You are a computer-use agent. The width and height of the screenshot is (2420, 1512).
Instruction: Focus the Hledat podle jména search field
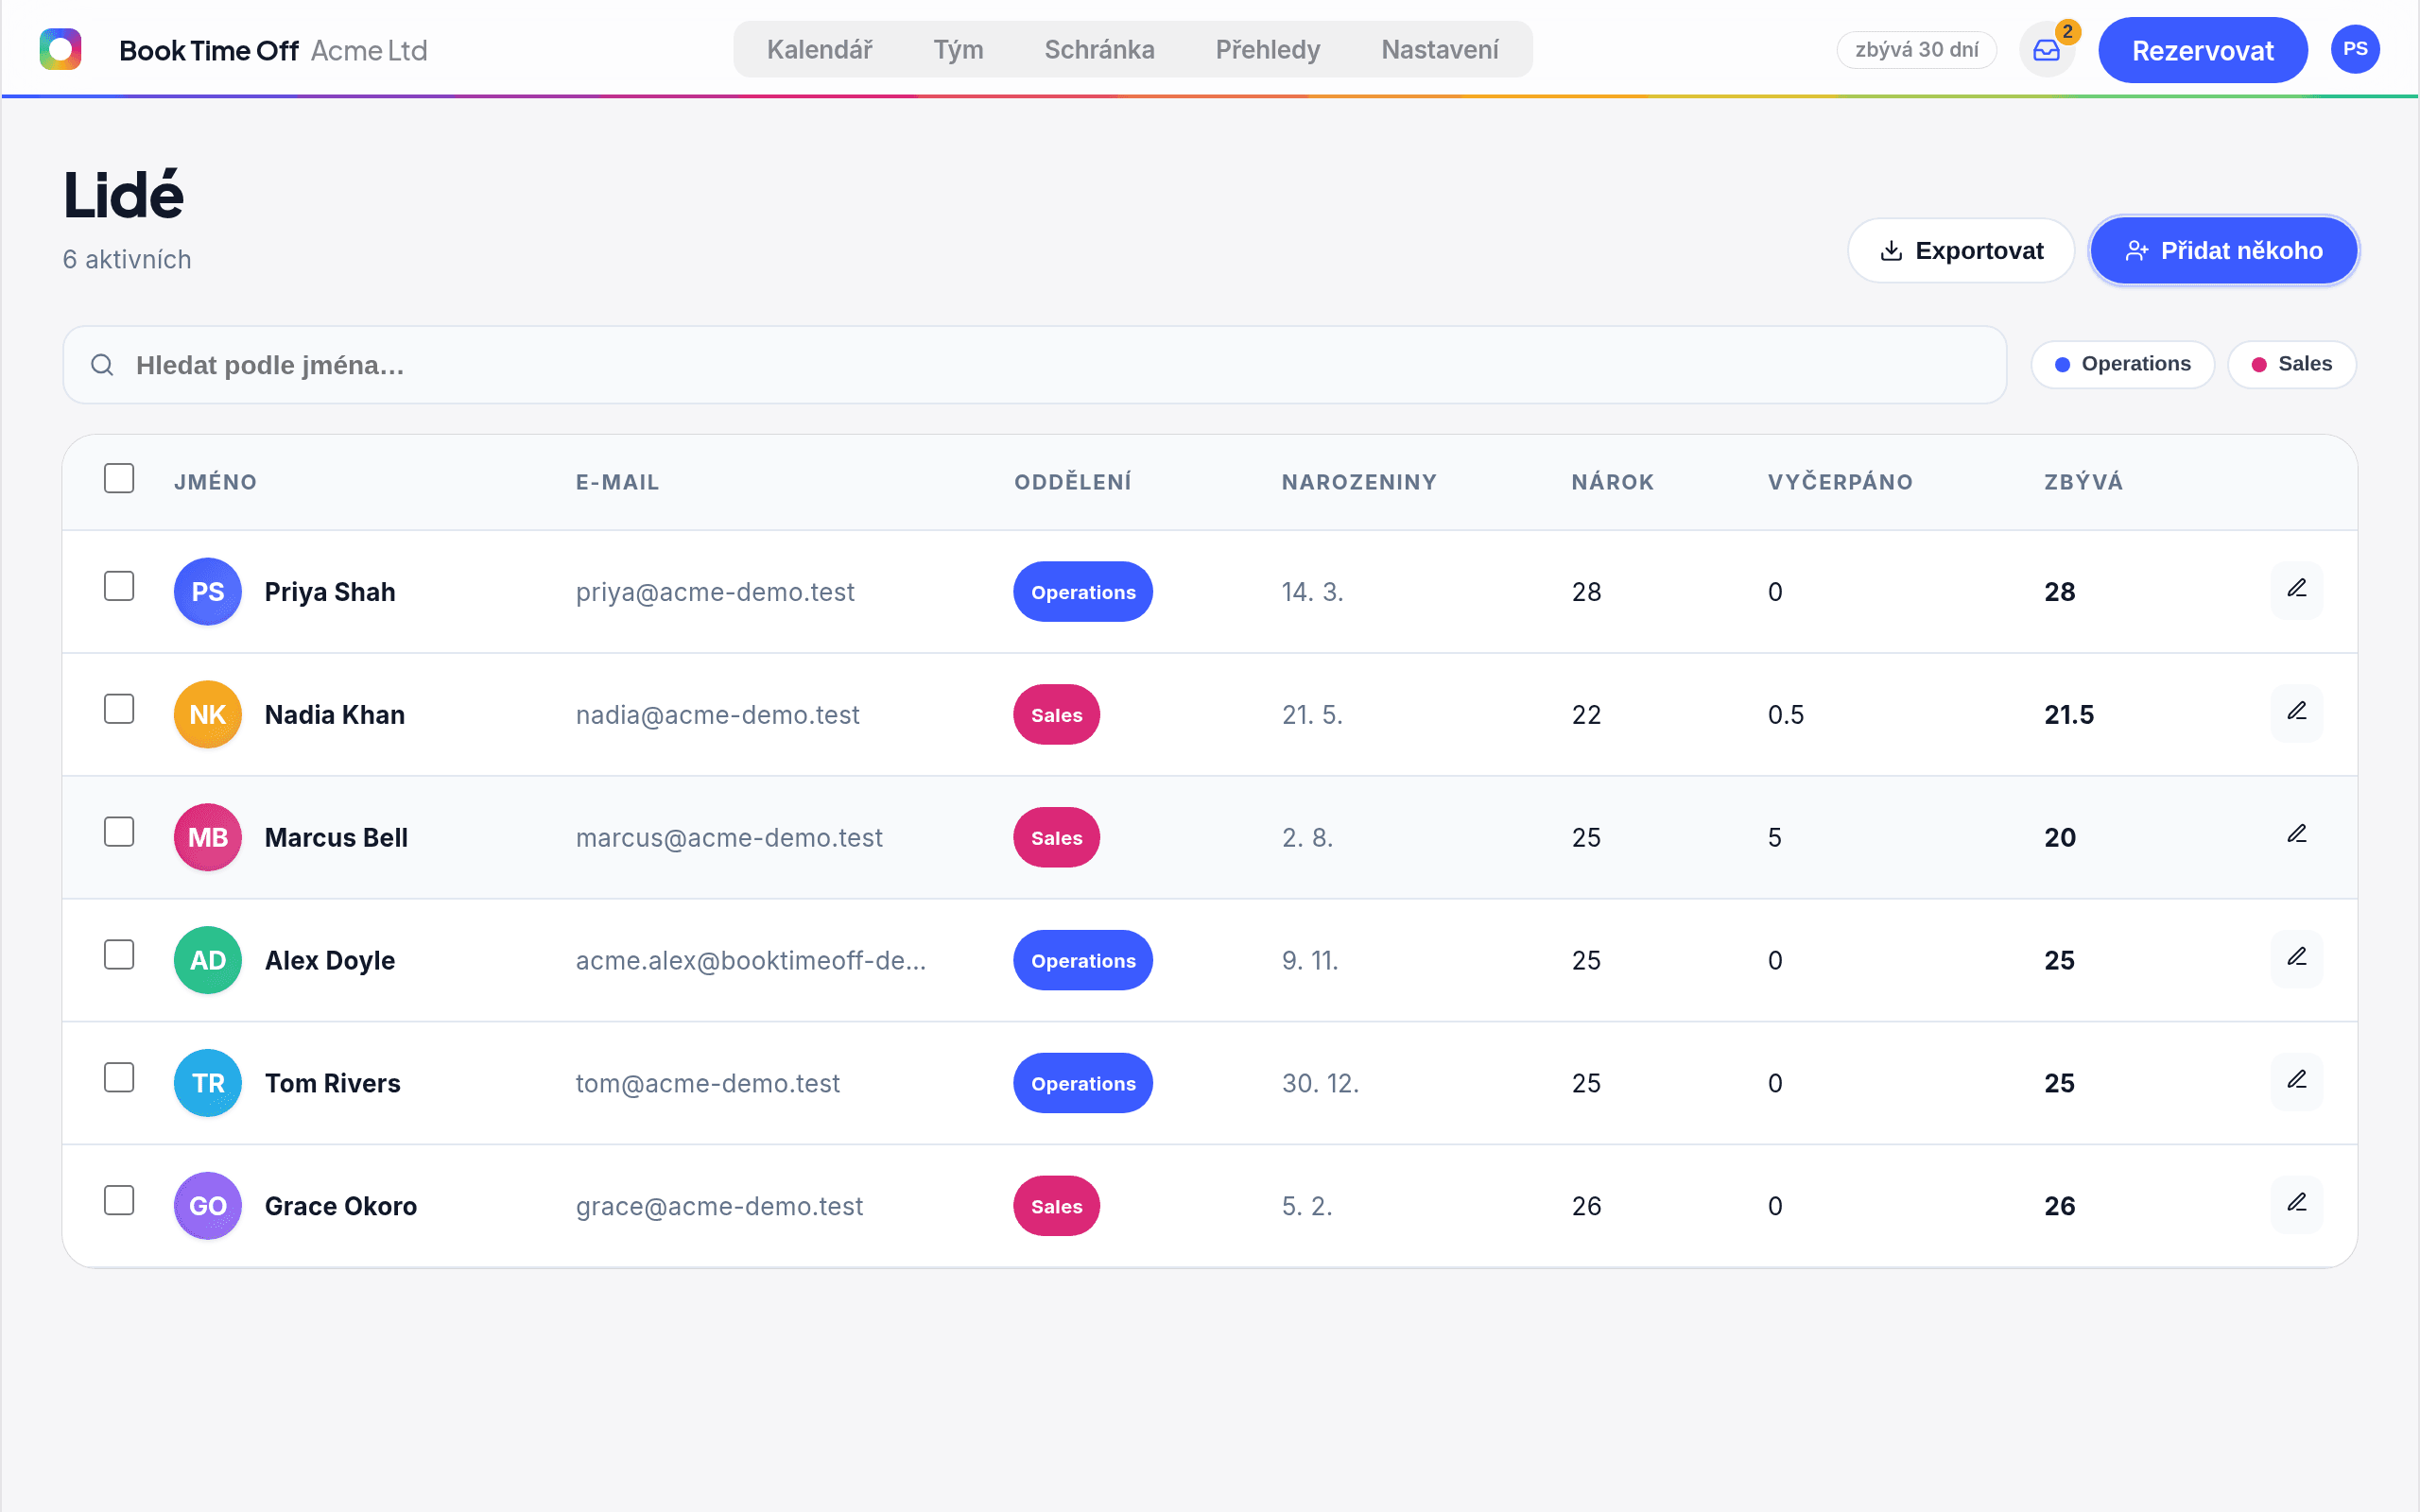1034,365
